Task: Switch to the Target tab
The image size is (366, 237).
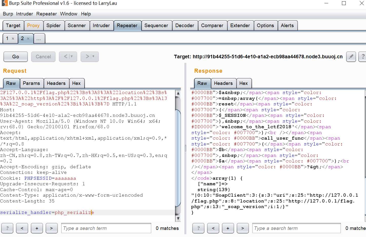Action: (x=13, y=26)
